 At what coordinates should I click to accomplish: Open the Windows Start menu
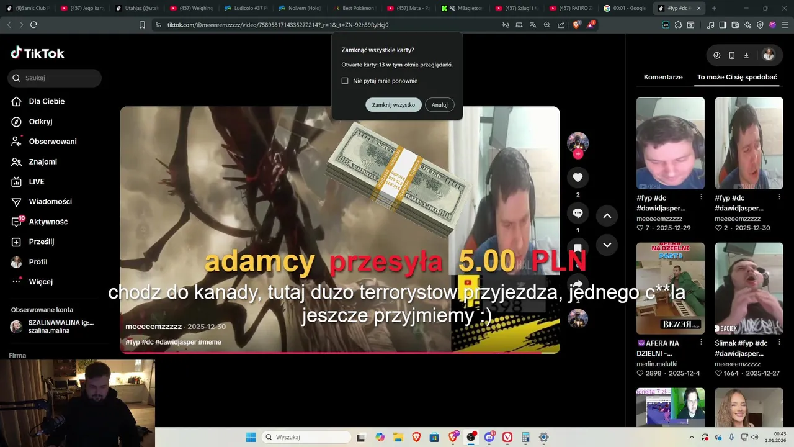pos(251,437)
